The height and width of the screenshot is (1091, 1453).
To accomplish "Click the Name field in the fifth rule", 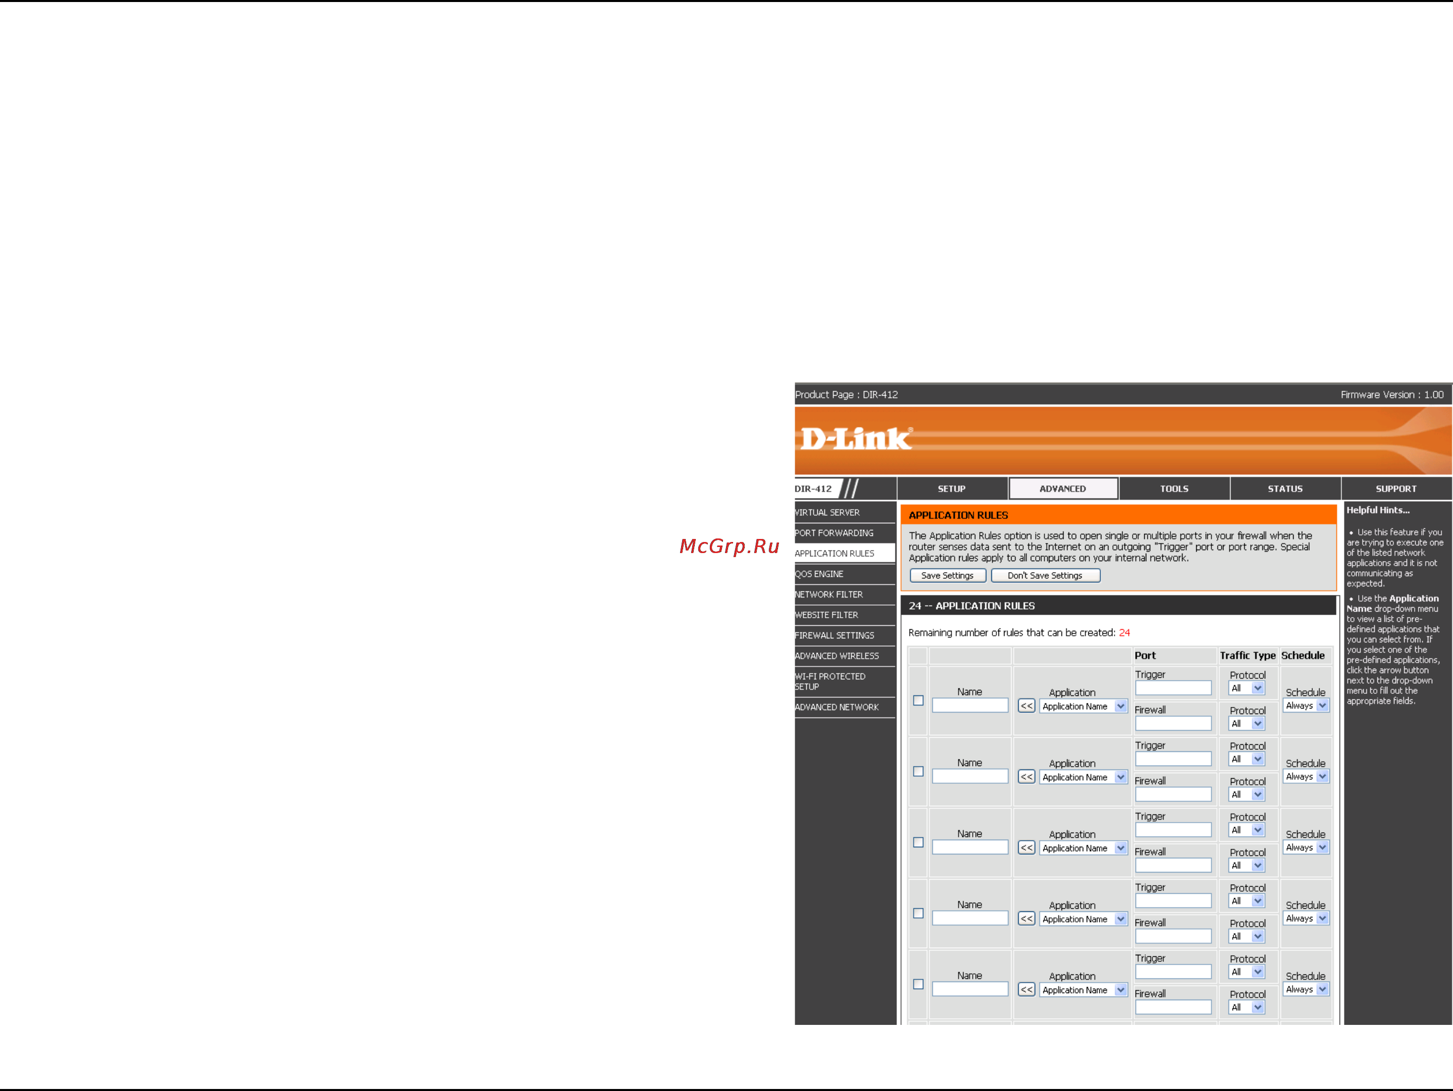I will pos(970,989).
